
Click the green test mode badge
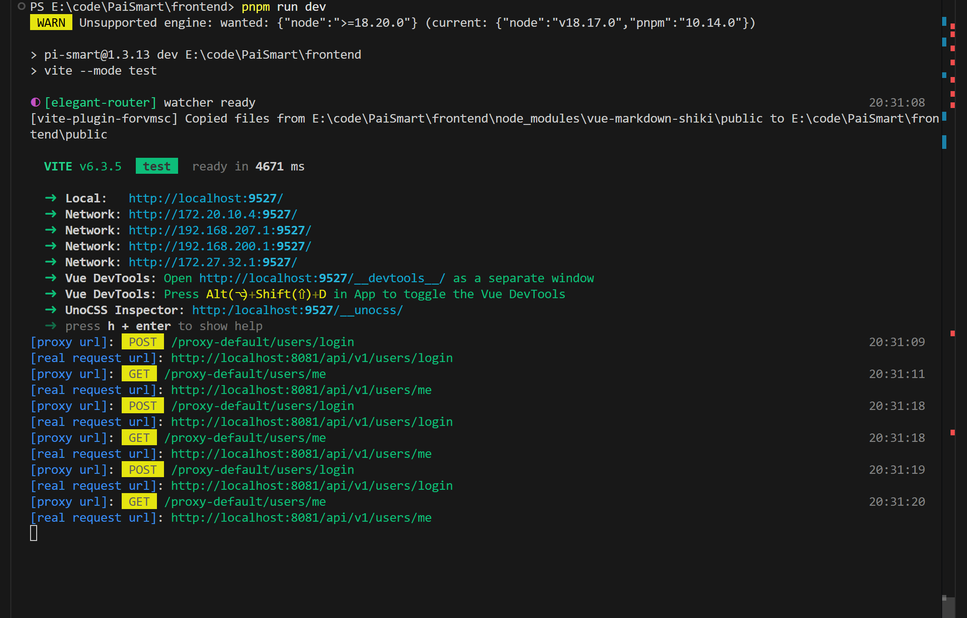click(x=157, y=166)
